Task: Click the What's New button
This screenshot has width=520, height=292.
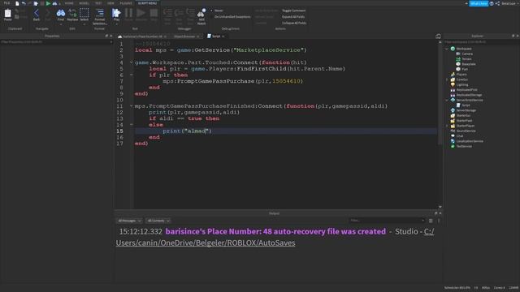Action: tap(479, 3)
